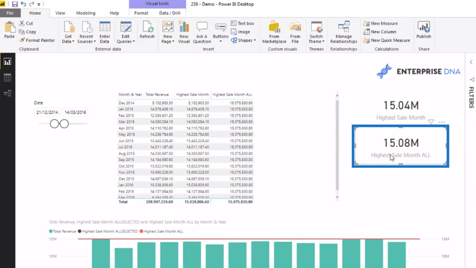Open From Marketplace custom visuals

coord(274,32)
